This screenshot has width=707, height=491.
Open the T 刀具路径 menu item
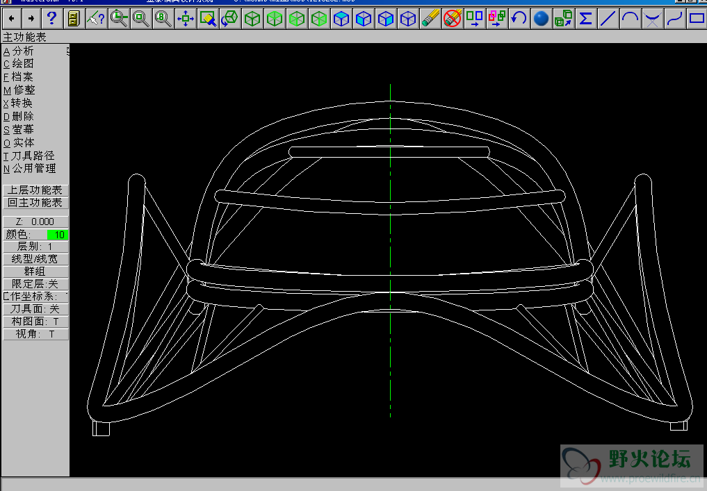point(29,156)
